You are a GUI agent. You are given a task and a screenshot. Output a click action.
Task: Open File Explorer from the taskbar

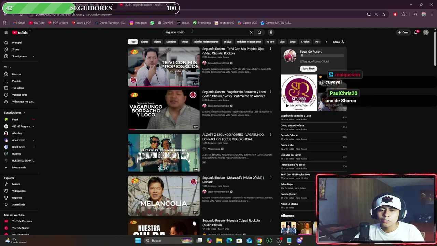click(x=219, y=241)
